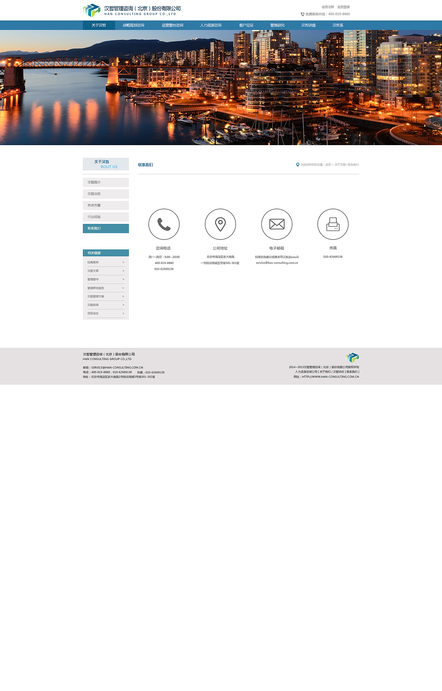This screenshot has width=442, height=691.
Task: Click the phone hotline icon in header
Action: 302,14
